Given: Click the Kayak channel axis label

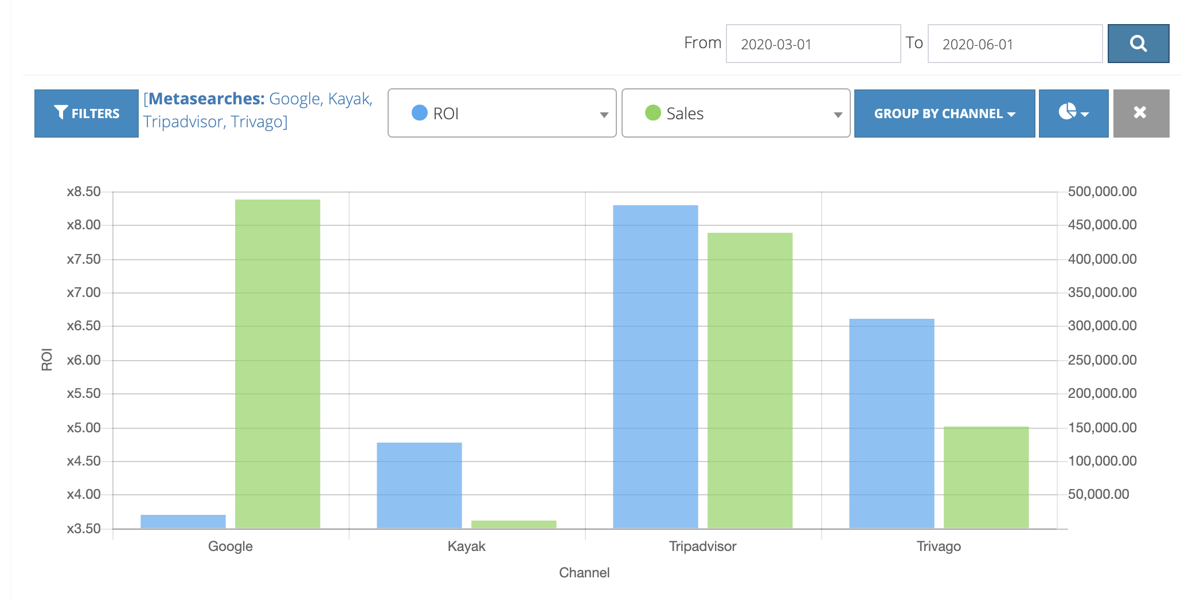Looking at the screenshot, I should (x=466, y=546).
